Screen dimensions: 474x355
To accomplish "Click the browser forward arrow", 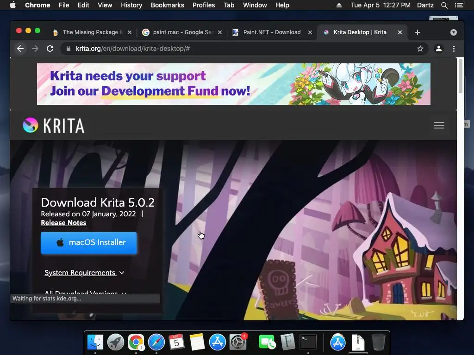I will click(x=35, y=49).
